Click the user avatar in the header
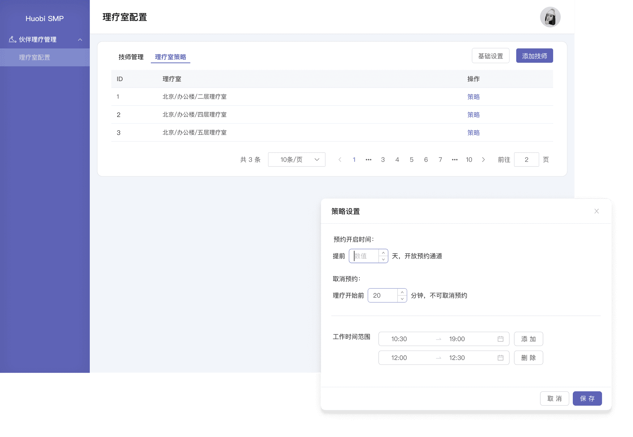Image resolution: width=633 pixels, height=437 pixels. (550, 17)
